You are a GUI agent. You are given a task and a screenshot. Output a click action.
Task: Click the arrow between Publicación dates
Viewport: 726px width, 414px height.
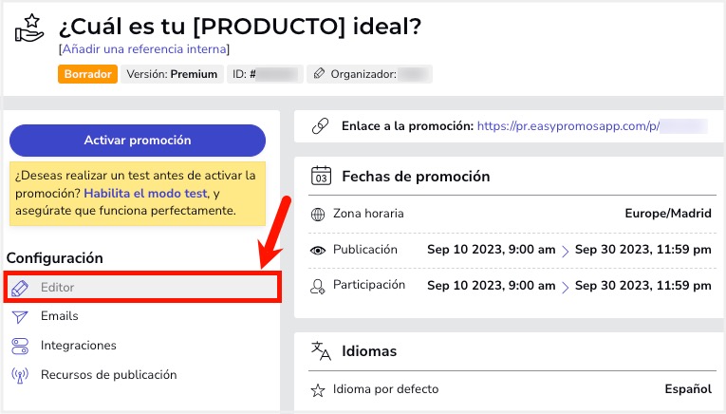[x=566, y=251]
